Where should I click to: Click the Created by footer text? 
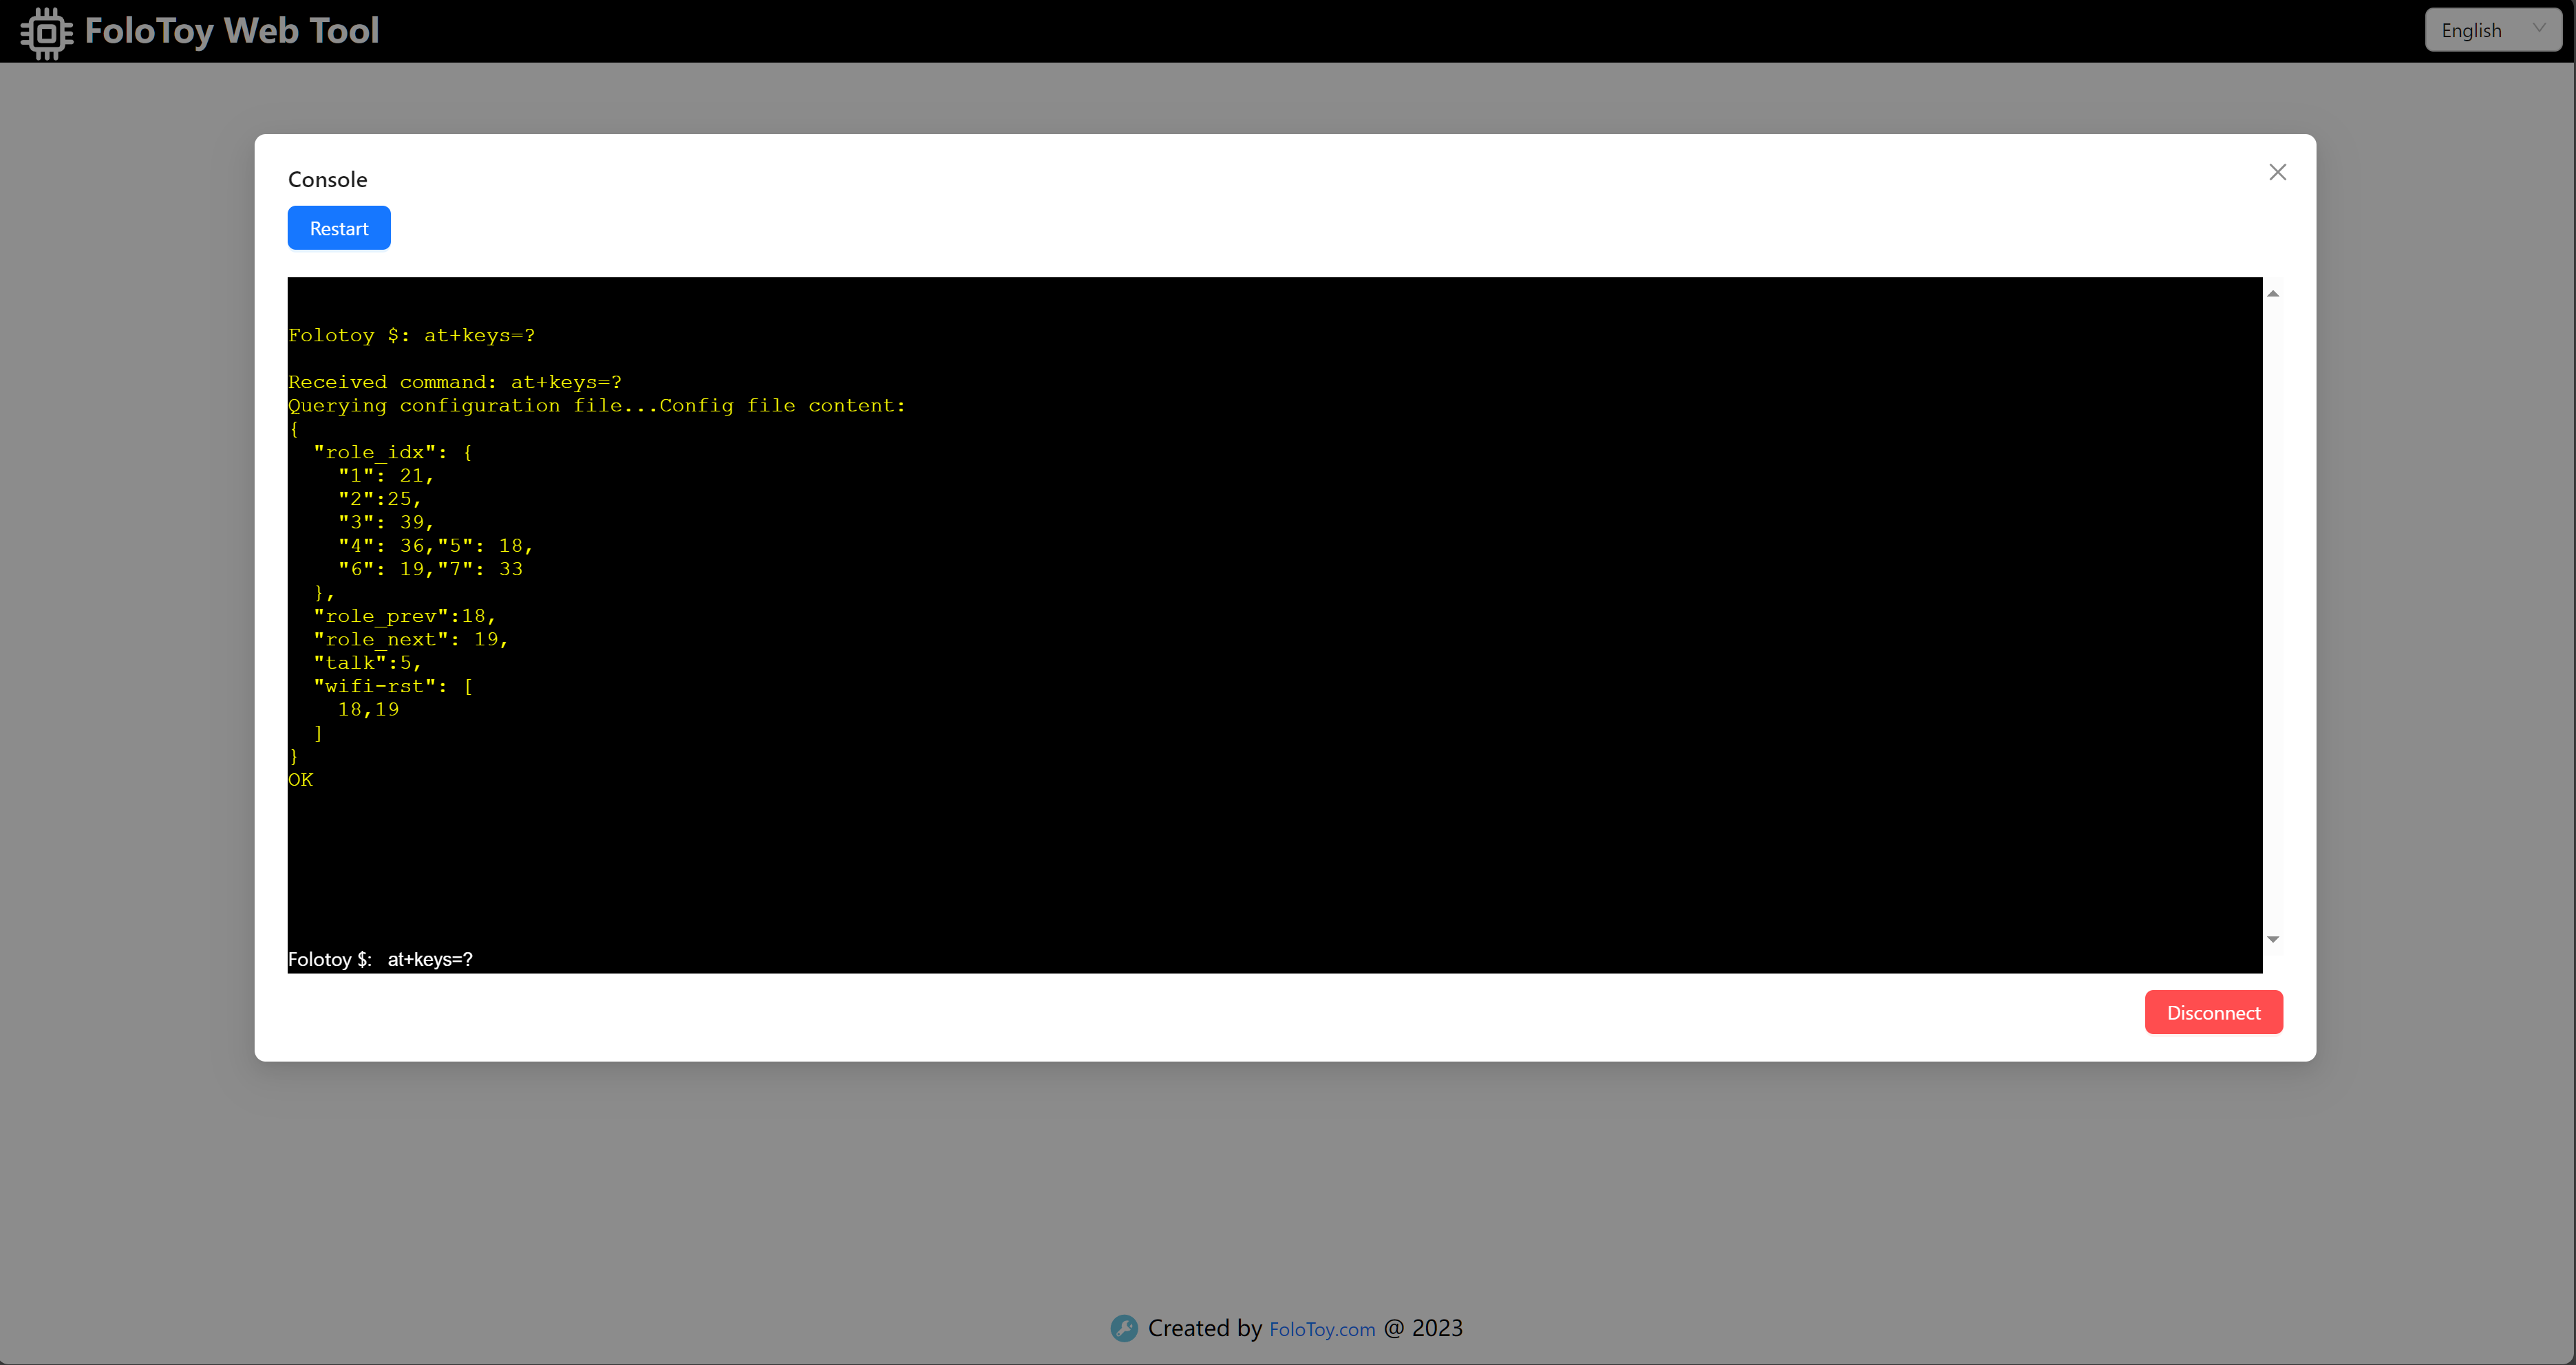coord(1204,1328)
